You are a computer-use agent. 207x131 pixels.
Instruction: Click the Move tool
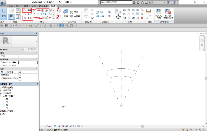pos(118,17)
